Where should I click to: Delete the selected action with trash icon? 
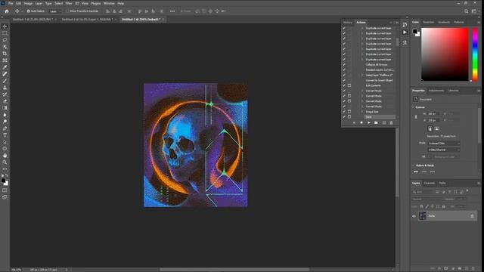pos(391,122)
